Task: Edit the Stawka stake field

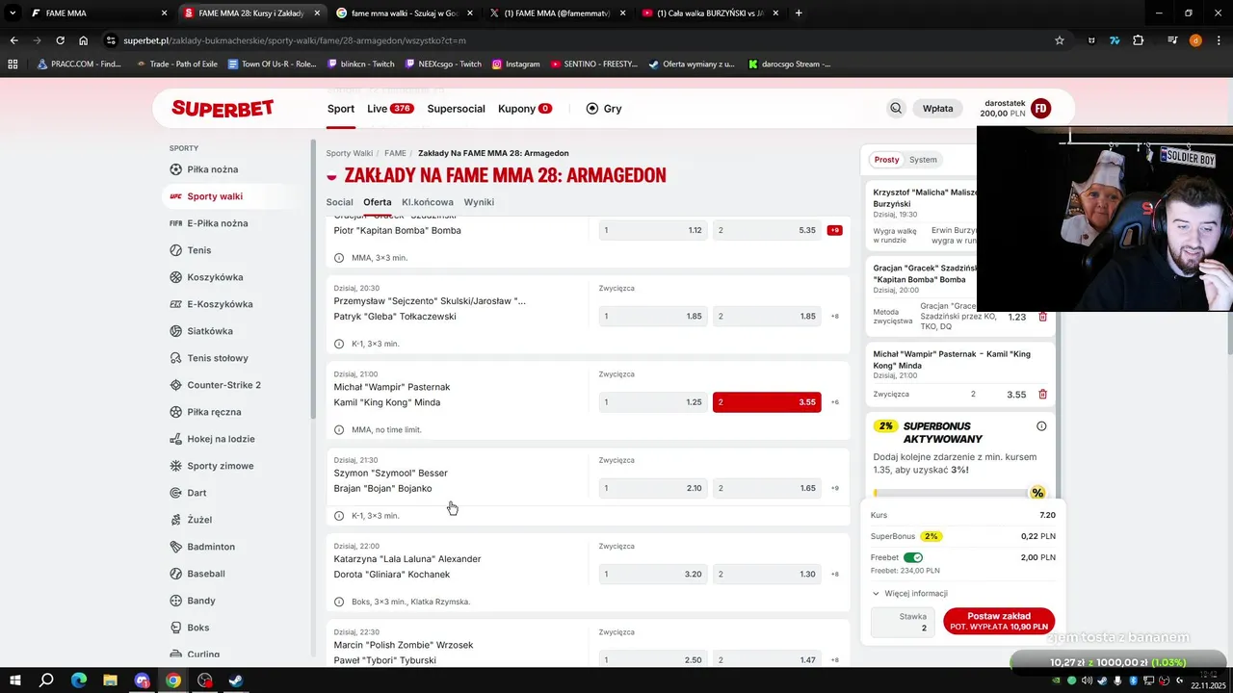Action: click(x=903, y=622)
